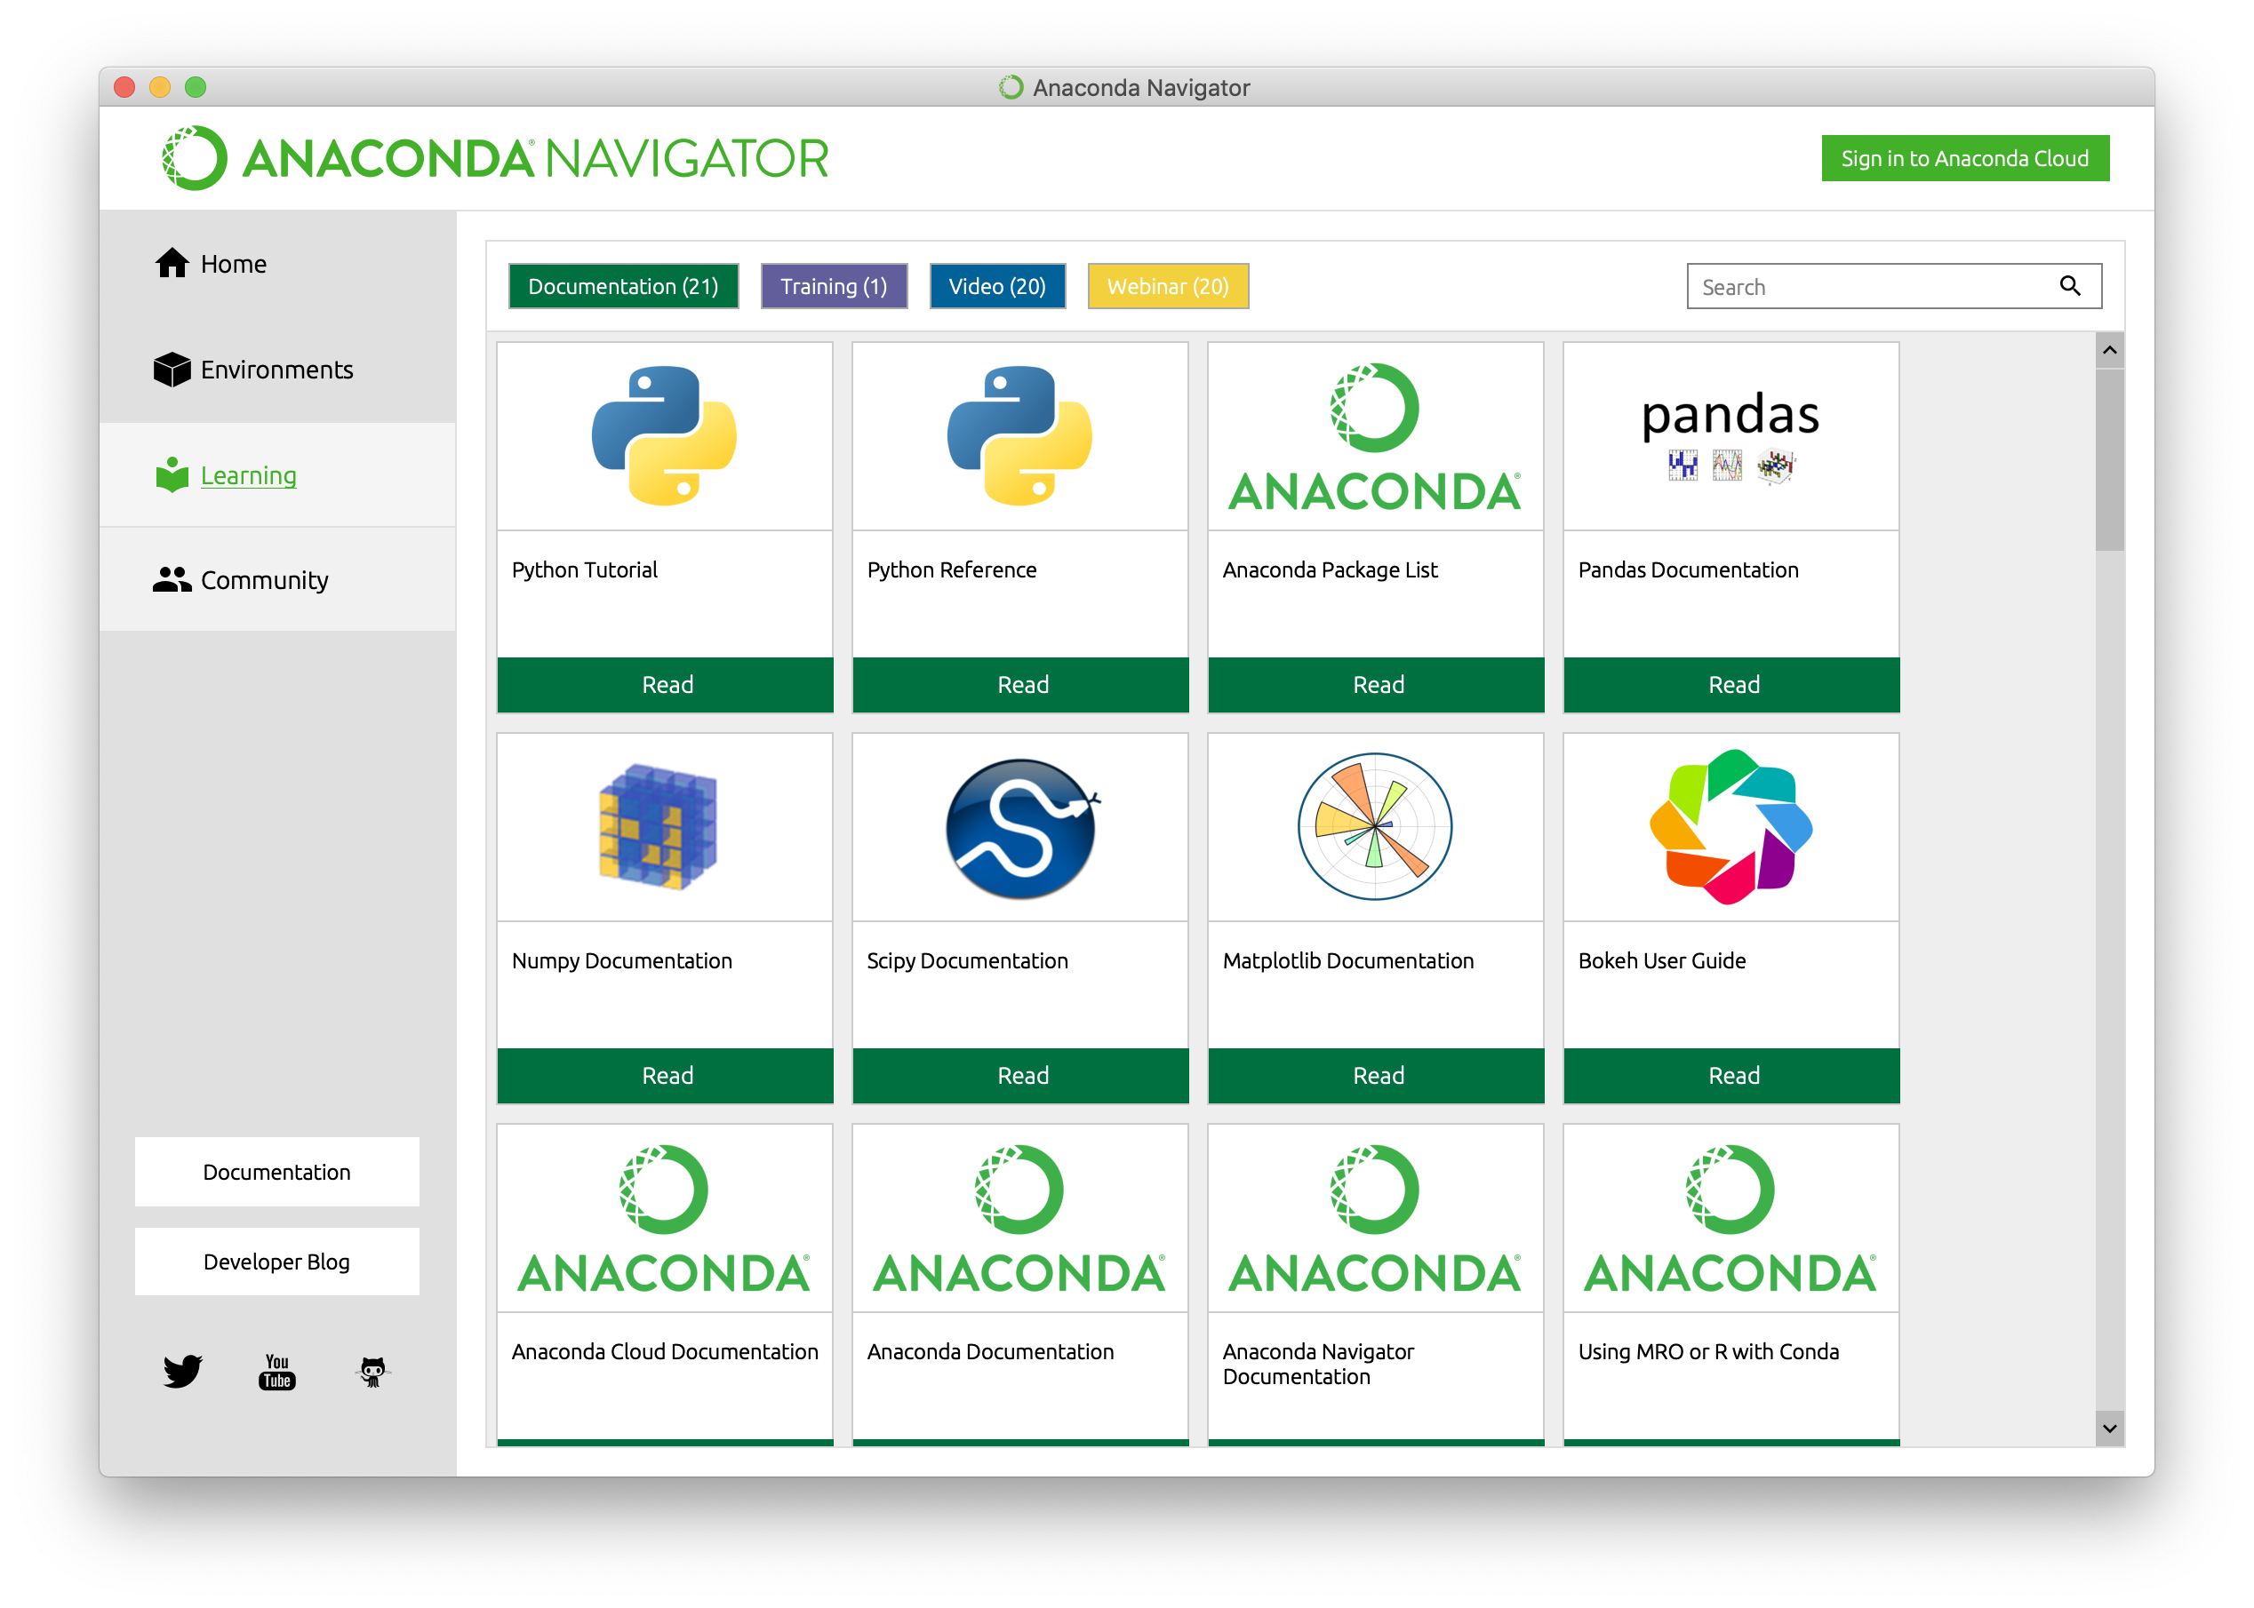Open the sidebar Documentation button

277,1171
